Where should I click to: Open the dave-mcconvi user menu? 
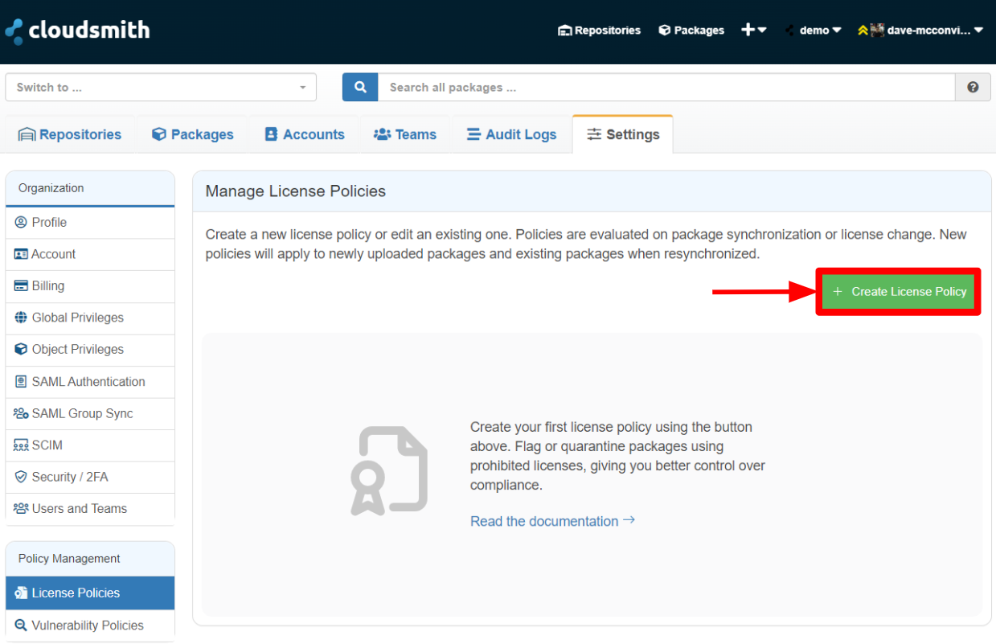920,31
